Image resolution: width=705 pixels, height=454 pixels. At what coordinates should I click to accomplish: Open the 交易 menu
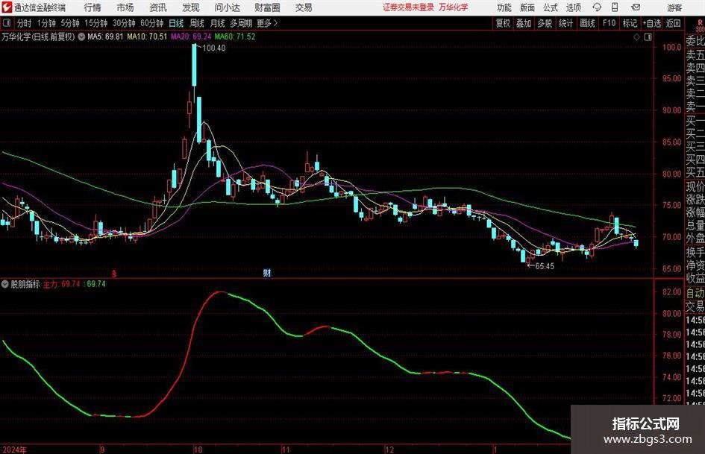click(304, 7)
